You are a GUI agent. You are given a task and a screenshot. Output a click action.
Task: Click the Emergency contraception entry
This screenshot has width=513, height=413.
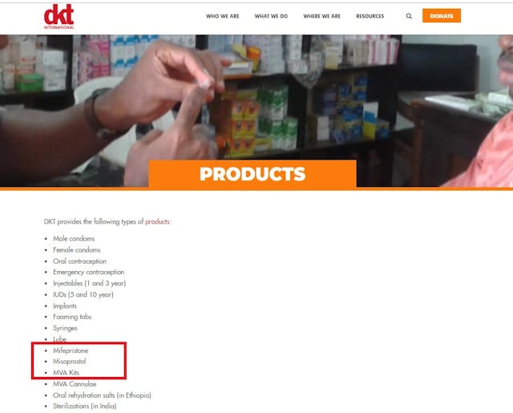tap(89, 272)
